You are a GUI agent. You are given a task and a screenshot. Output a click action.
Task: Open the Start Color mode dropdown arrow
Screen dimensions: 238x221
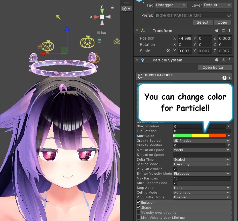click(229, 135)
